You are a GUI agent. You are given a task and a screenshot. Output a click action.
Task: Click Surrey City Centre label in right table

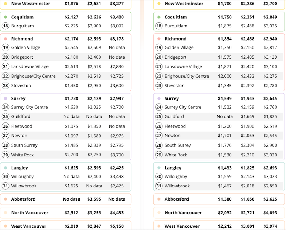[183, 107]
